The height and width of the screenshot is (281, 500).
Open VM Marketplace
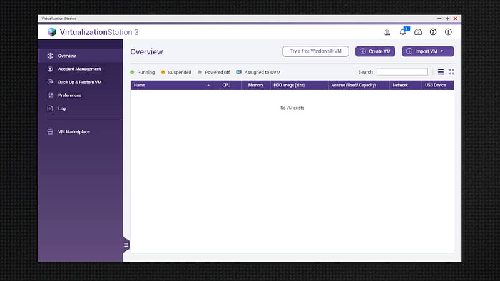coord(80,131)
